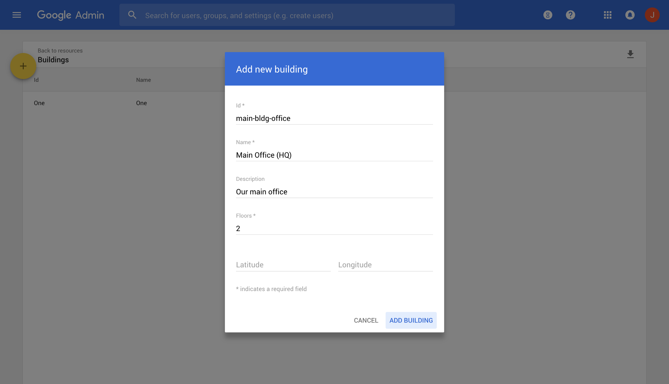Screen dimensions: 669x384
Task: Focus the Id field main-bldg-office
Action: click(x=334, y=118)
